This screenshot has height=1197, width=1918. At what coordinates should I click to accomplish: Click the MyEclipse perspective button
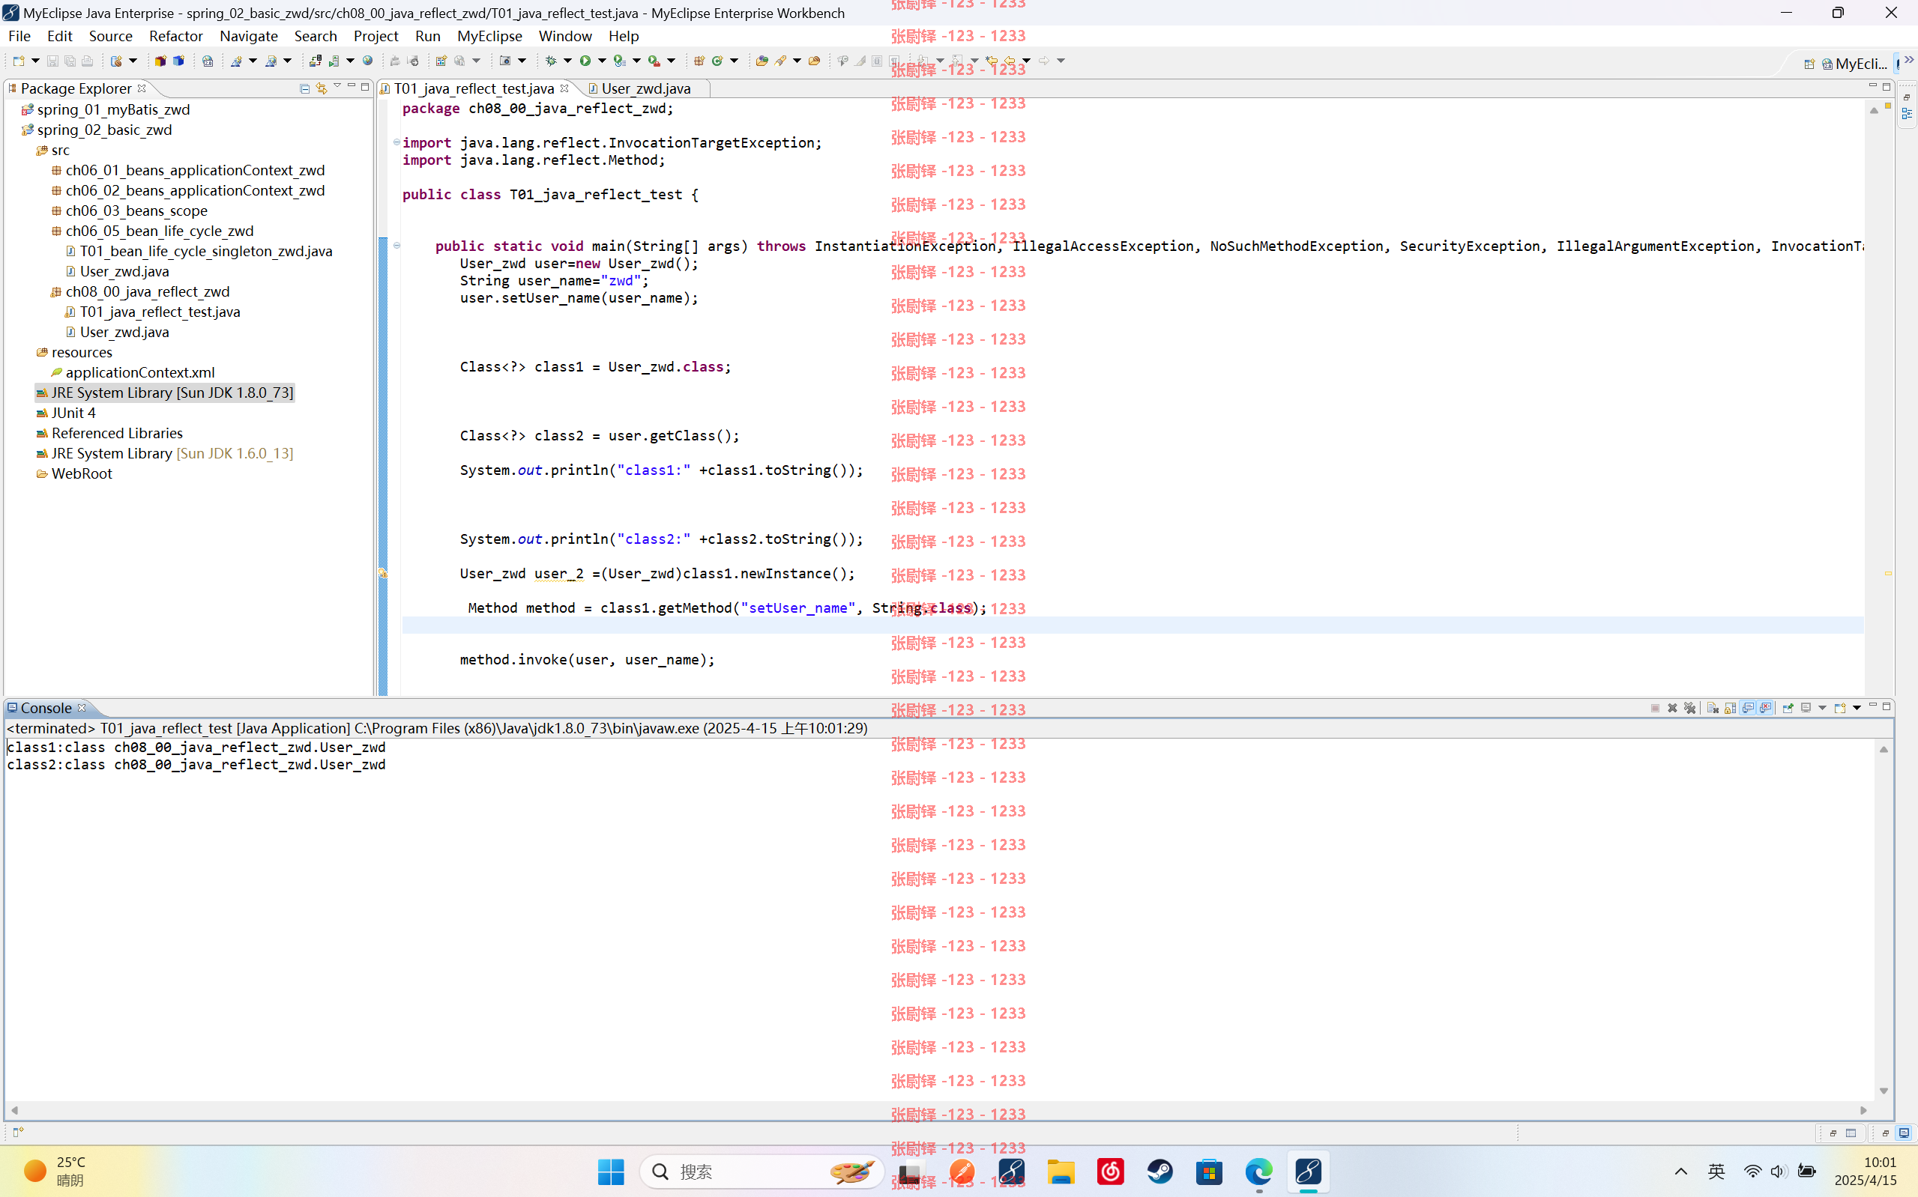[1854, 64]
